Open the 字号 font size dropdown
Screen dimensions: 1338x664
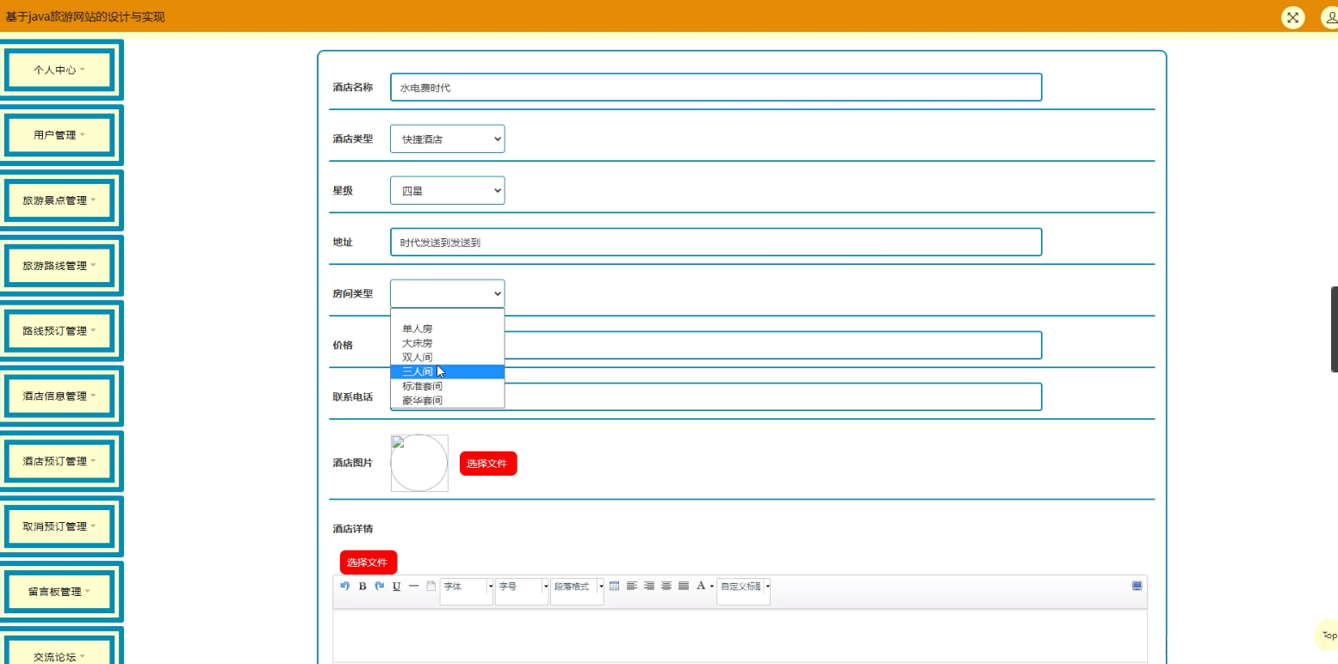[x=522, y=591]
